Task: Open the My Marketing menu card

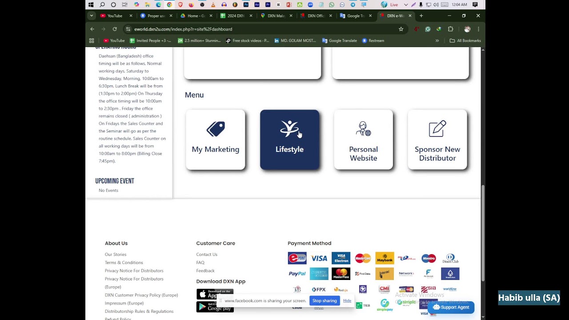Action: (x=216, y=140)
